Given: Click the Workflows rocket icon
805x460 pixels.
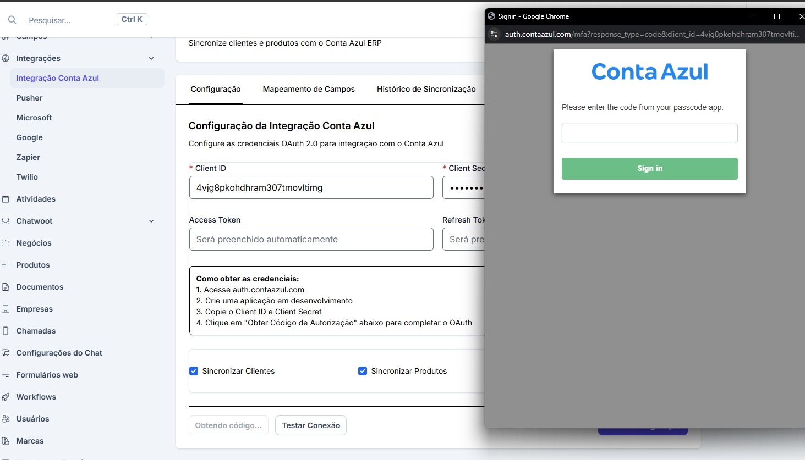Looking at the screenshot, I should (6, 397).
